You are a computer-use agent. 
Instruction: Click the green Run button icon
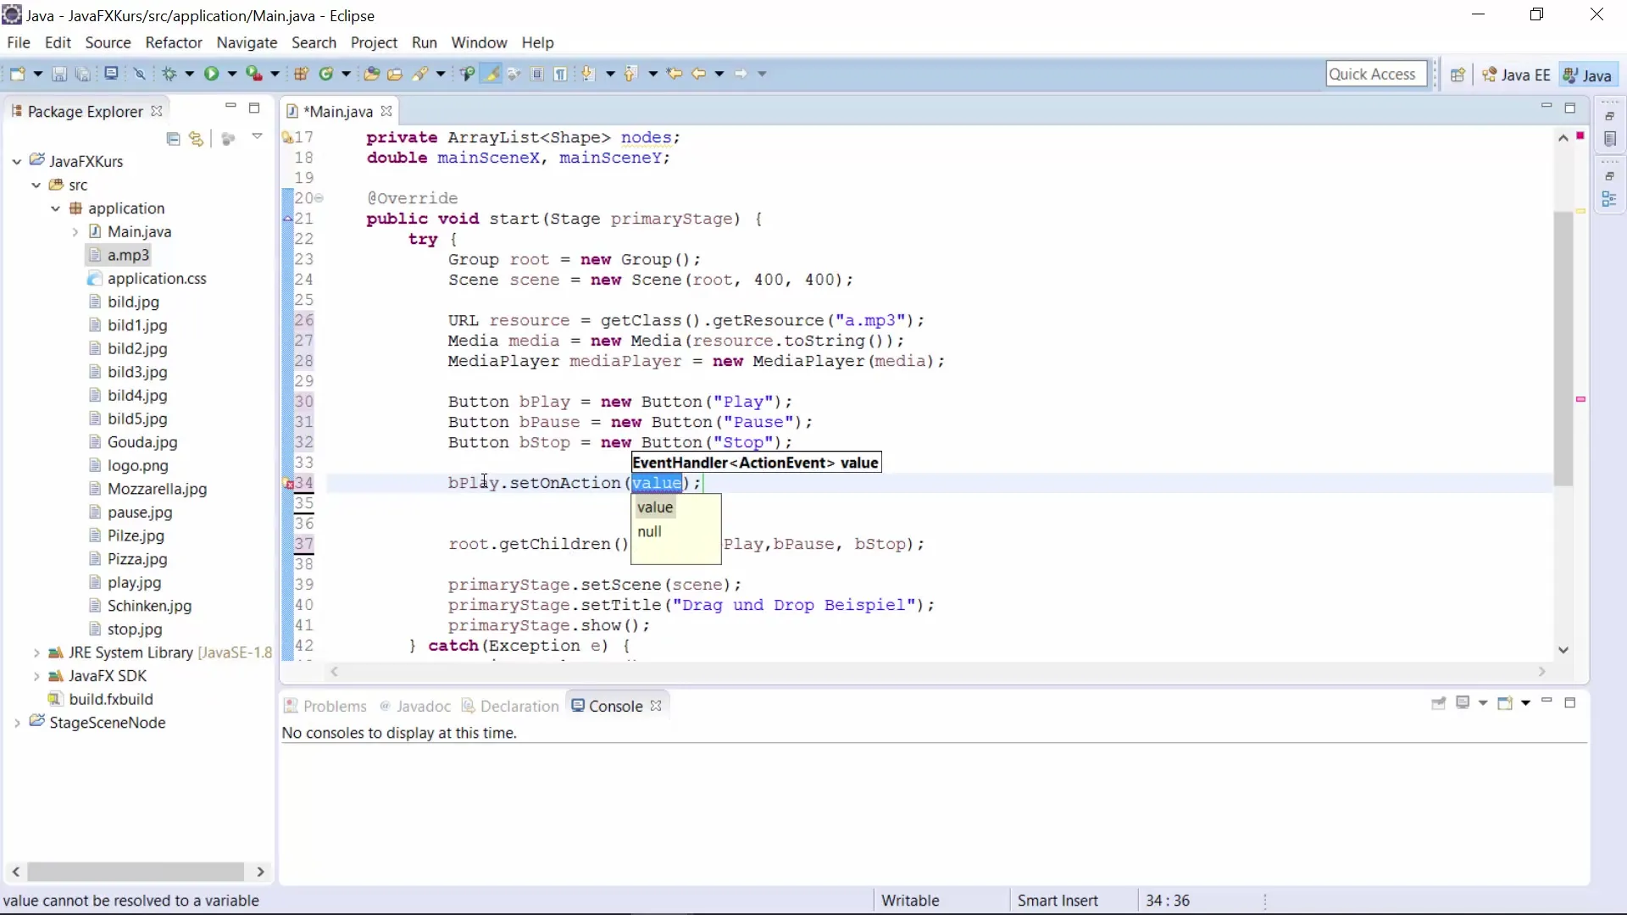(x=211, y=75)
